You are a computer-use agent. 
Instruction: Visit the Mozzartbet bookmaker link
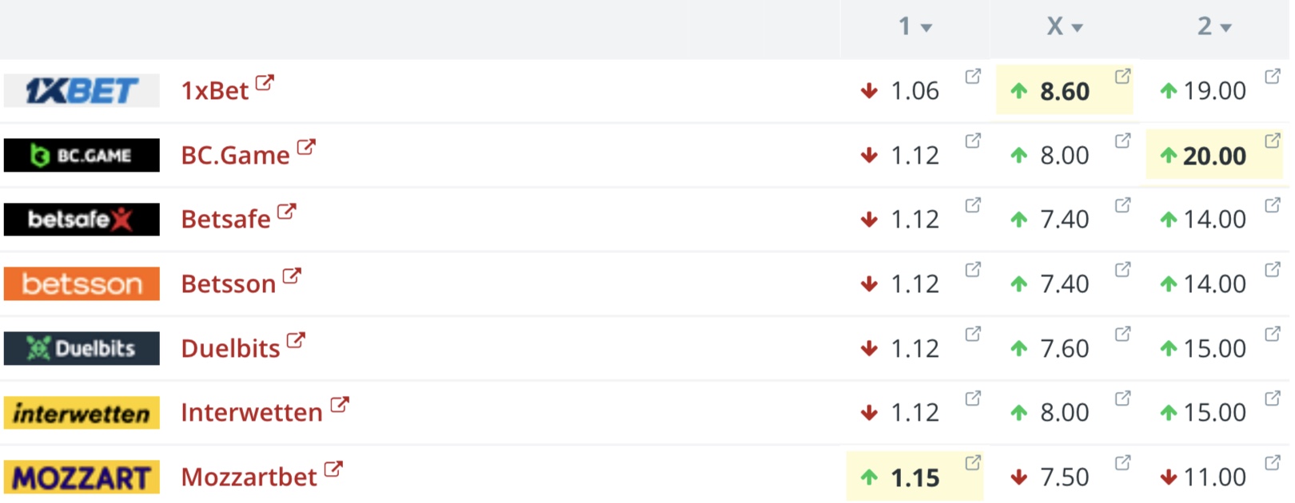(x=249, y=477)
